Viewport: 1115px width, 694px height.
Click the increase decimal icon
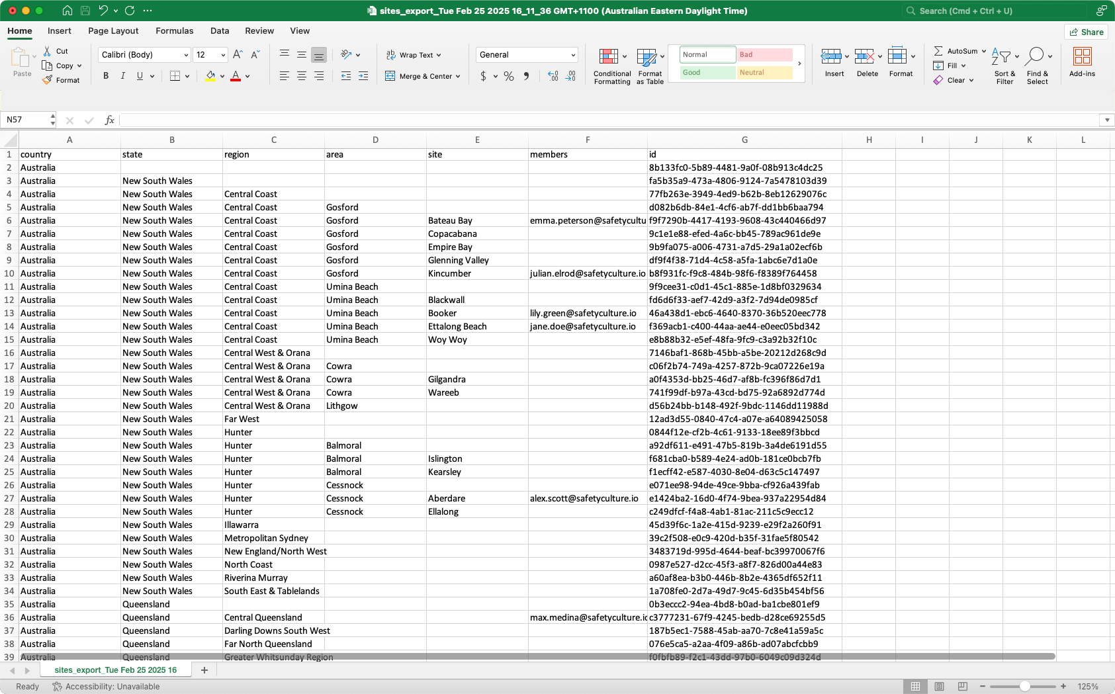tap(553, 76)
